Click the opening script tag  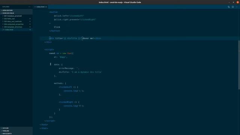tap(49, 49)
